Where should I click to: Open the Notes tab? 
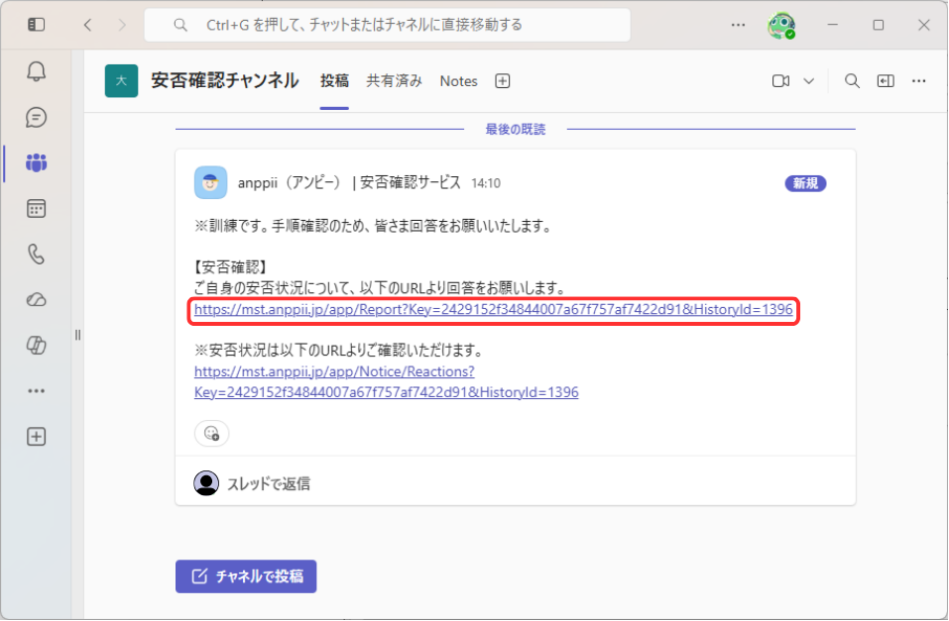pos(458,81)
